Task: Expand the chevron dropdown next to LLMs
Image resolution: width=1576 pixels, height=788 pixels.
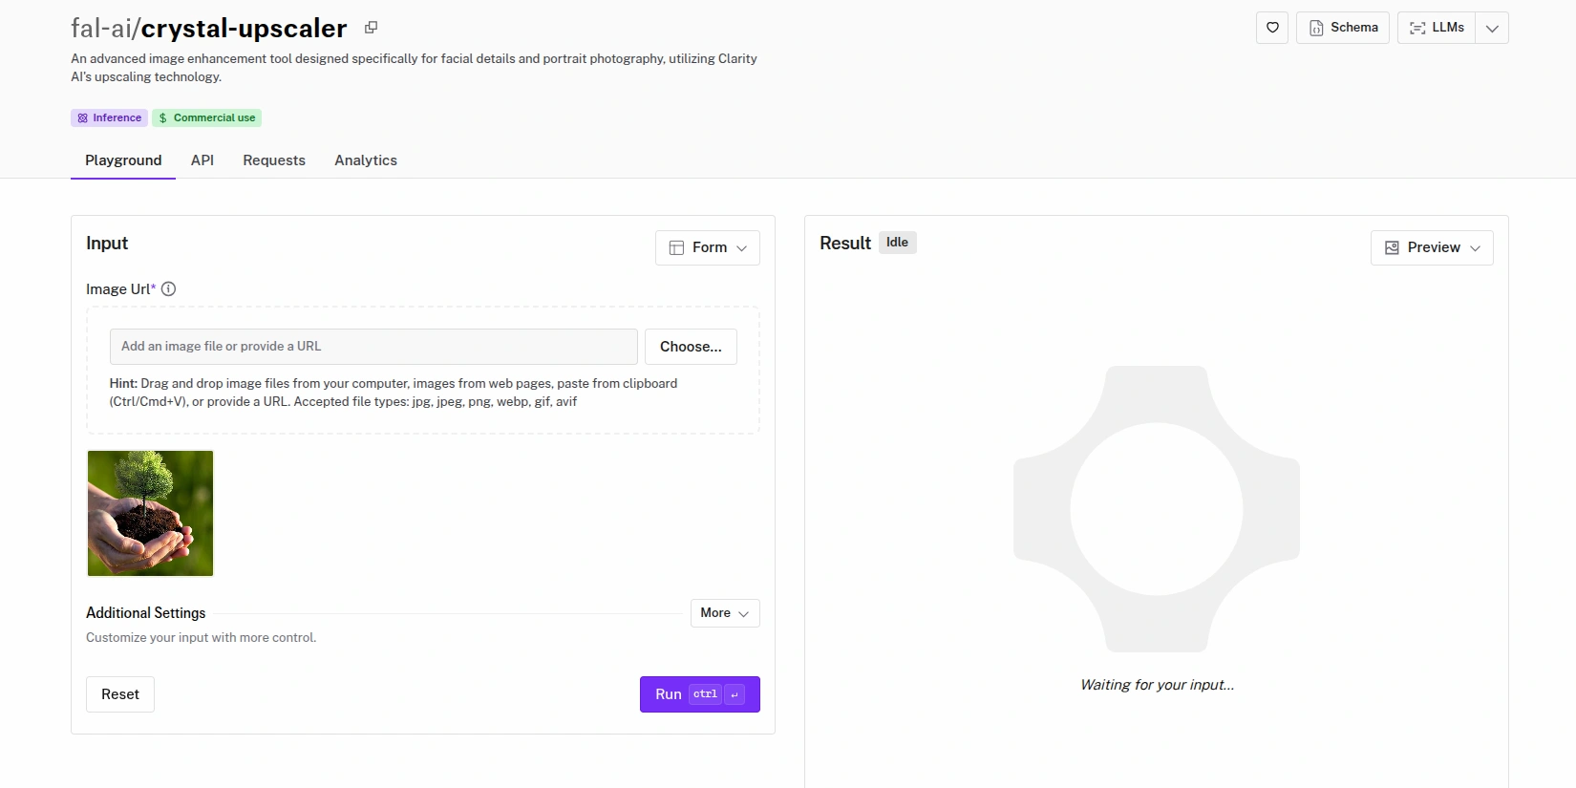Action: [1492, 28]
